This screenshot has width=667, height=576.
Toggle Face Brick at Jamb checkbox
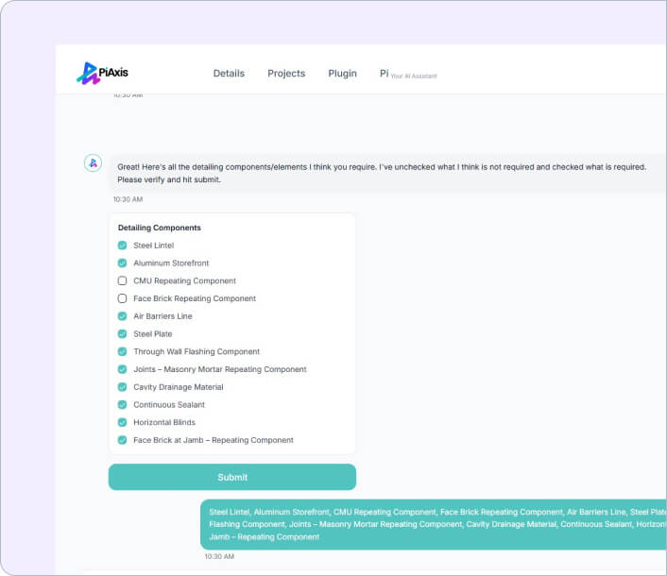pyautogui.click(x=122, y=440)
